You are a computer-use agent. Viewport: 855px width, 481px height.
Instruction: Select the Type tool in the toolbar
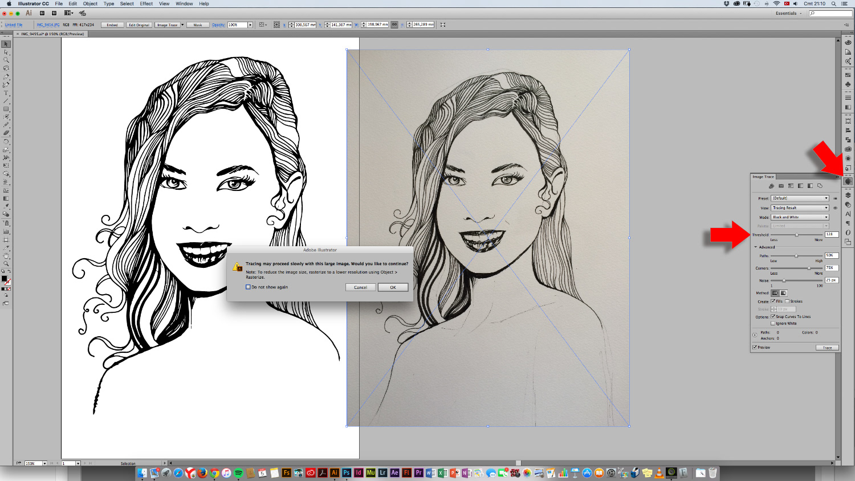click(x=6, y=93)
